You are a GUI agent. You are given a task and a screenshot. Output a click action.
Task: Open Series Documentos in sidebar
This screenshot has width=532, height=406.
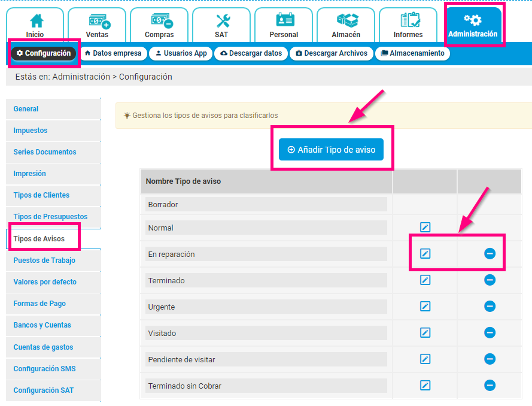pyautogui.click(x=53, y=152)
